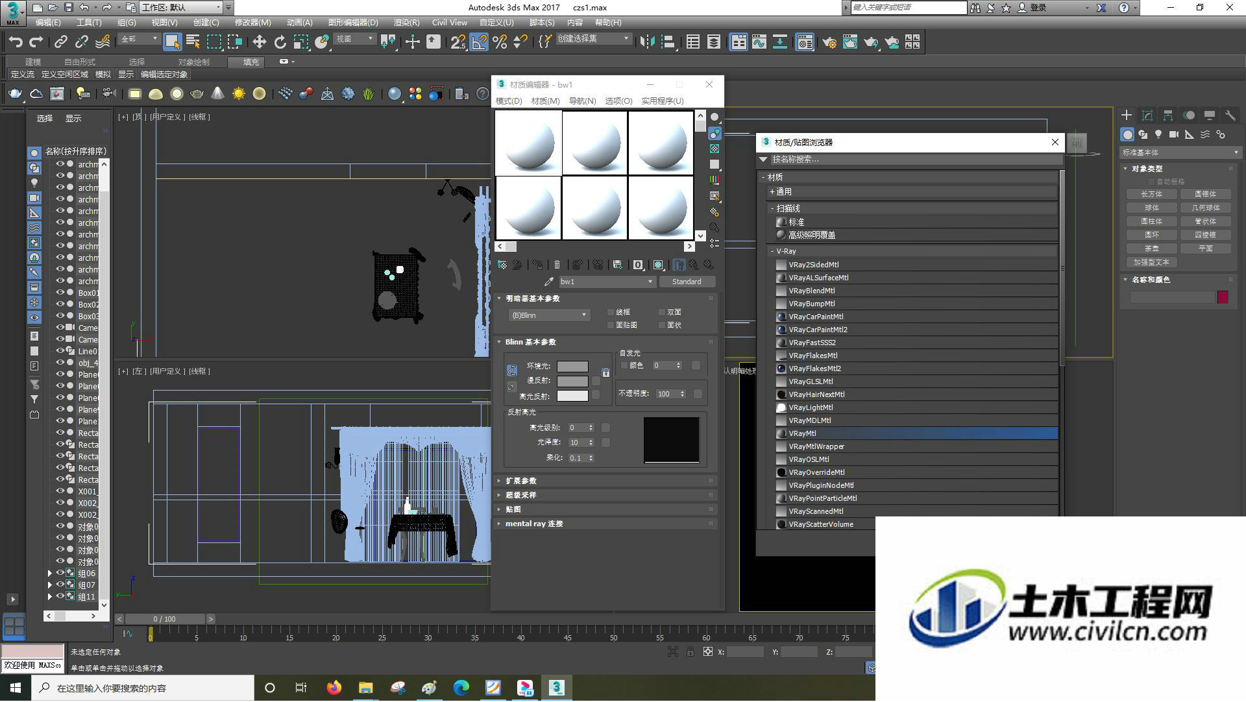Select VRayMtl in the material browser
The image size is (1246, 702).
coord(916,433)
